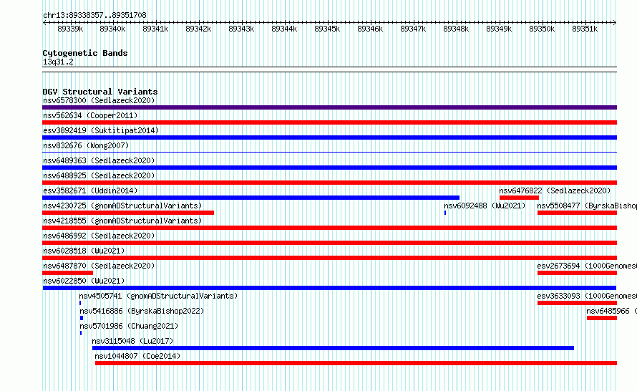Image resolution: width=637 pixels, height=391 pixels.
Task: Click the blue nsv6489363 variant bar
Action: (x=329, y=168)
